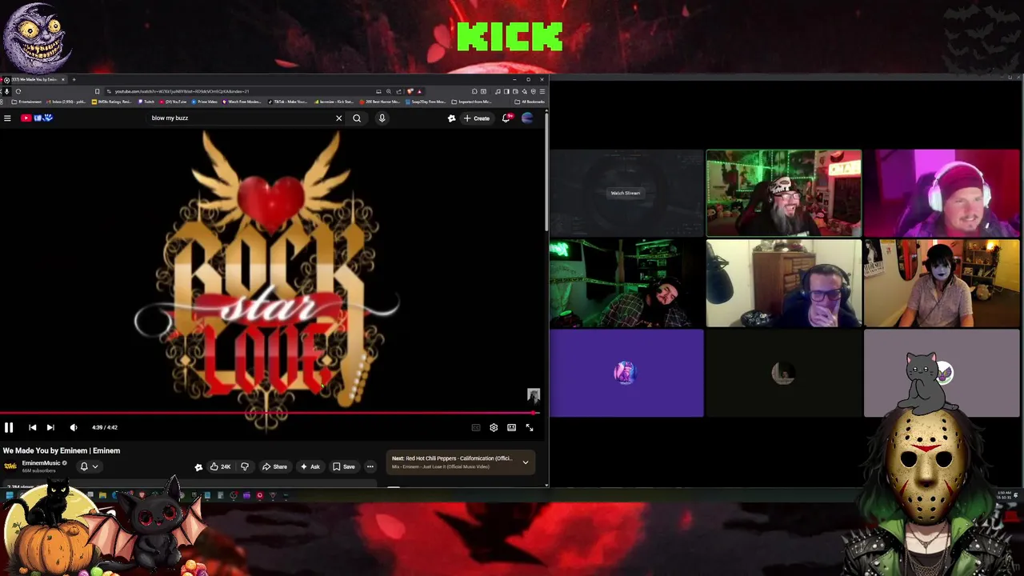
Task: Open the EminemMusic channel name
Action: coord(42,463)
